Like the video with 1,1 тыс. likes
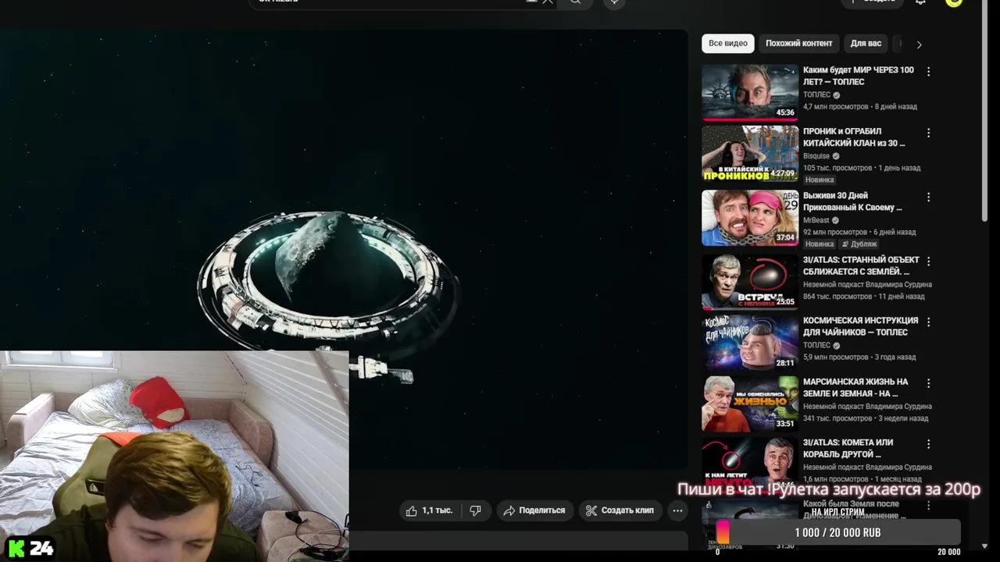Screen dimensions: 1000x562 click(430, 510)
